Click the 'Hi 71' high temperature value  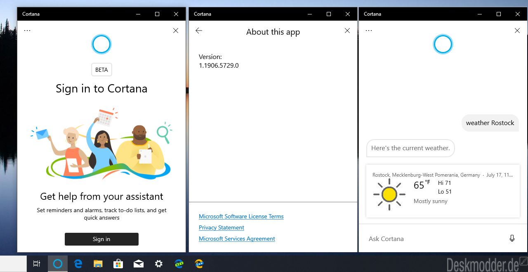pos(444,183)
